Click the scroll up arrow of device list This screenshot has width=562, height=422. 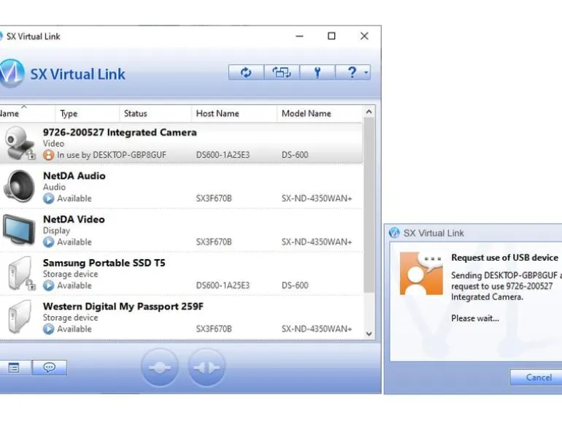369,112
